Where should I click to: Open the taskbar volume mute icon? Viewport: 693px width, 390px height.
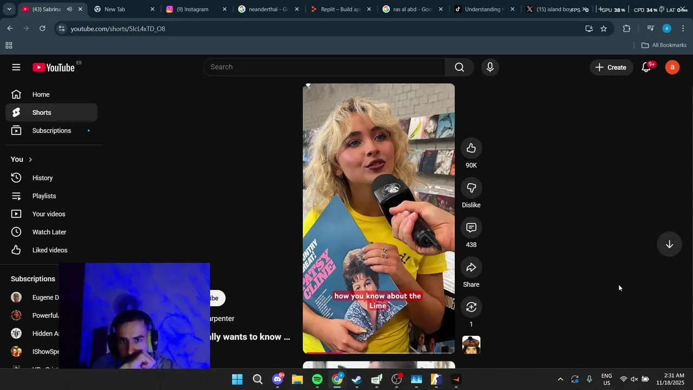634,379
